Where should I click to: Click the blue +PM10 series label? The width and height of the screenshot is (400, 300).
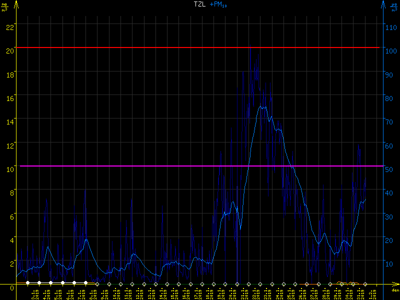click(218, 4)
